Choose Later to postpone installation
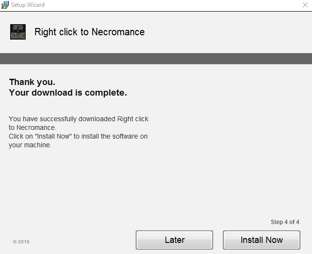Viewport: 312px width, 254px height. pos(174,240)
